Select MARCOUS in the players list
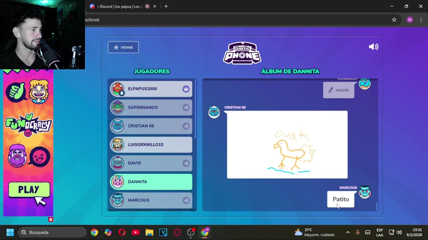Screen dimensions: 428x240 (x=151, y=200)
